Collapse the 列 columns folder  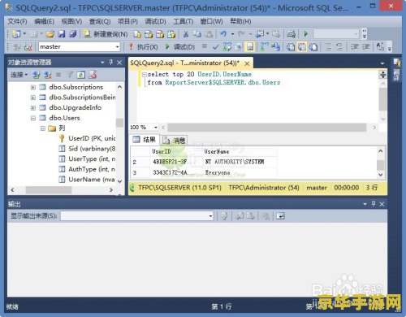pyautogui.click(x=42, y=128)
